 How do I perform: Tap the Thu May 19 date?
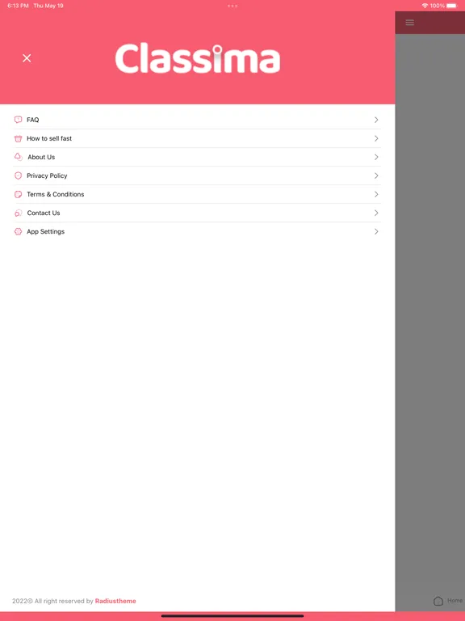[x=48, y=6]
